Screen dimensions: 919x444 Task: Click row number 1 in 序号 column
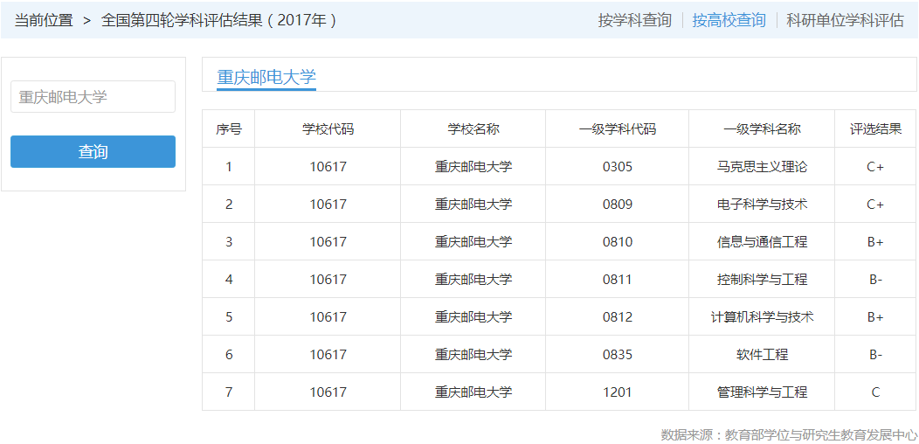coord(229,167)
